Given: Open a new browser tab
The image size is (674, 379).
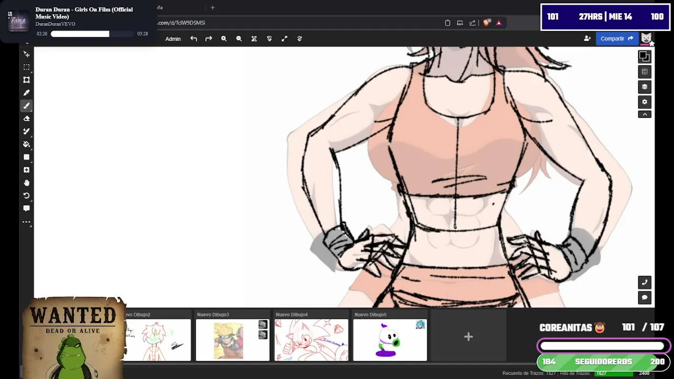Looking at the screenshot, I should click(x=213, y=7).
